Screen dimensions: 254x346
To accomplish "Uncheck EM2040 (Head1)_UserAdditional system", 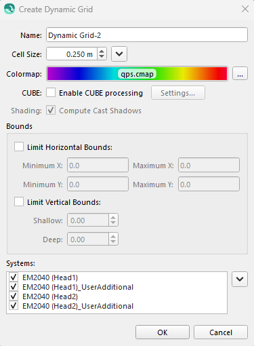I will click(14, 287).
